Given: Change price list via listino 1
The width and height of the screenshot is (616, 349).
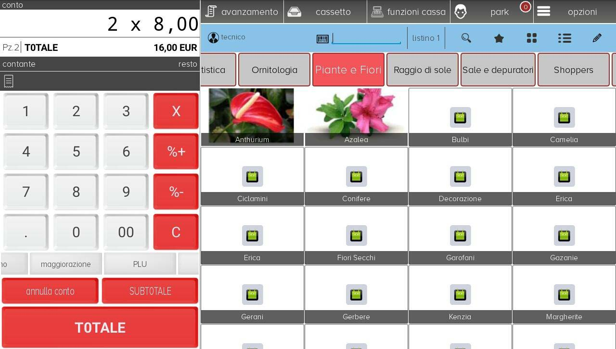Looking at the screenshot, I should [426, 38].
